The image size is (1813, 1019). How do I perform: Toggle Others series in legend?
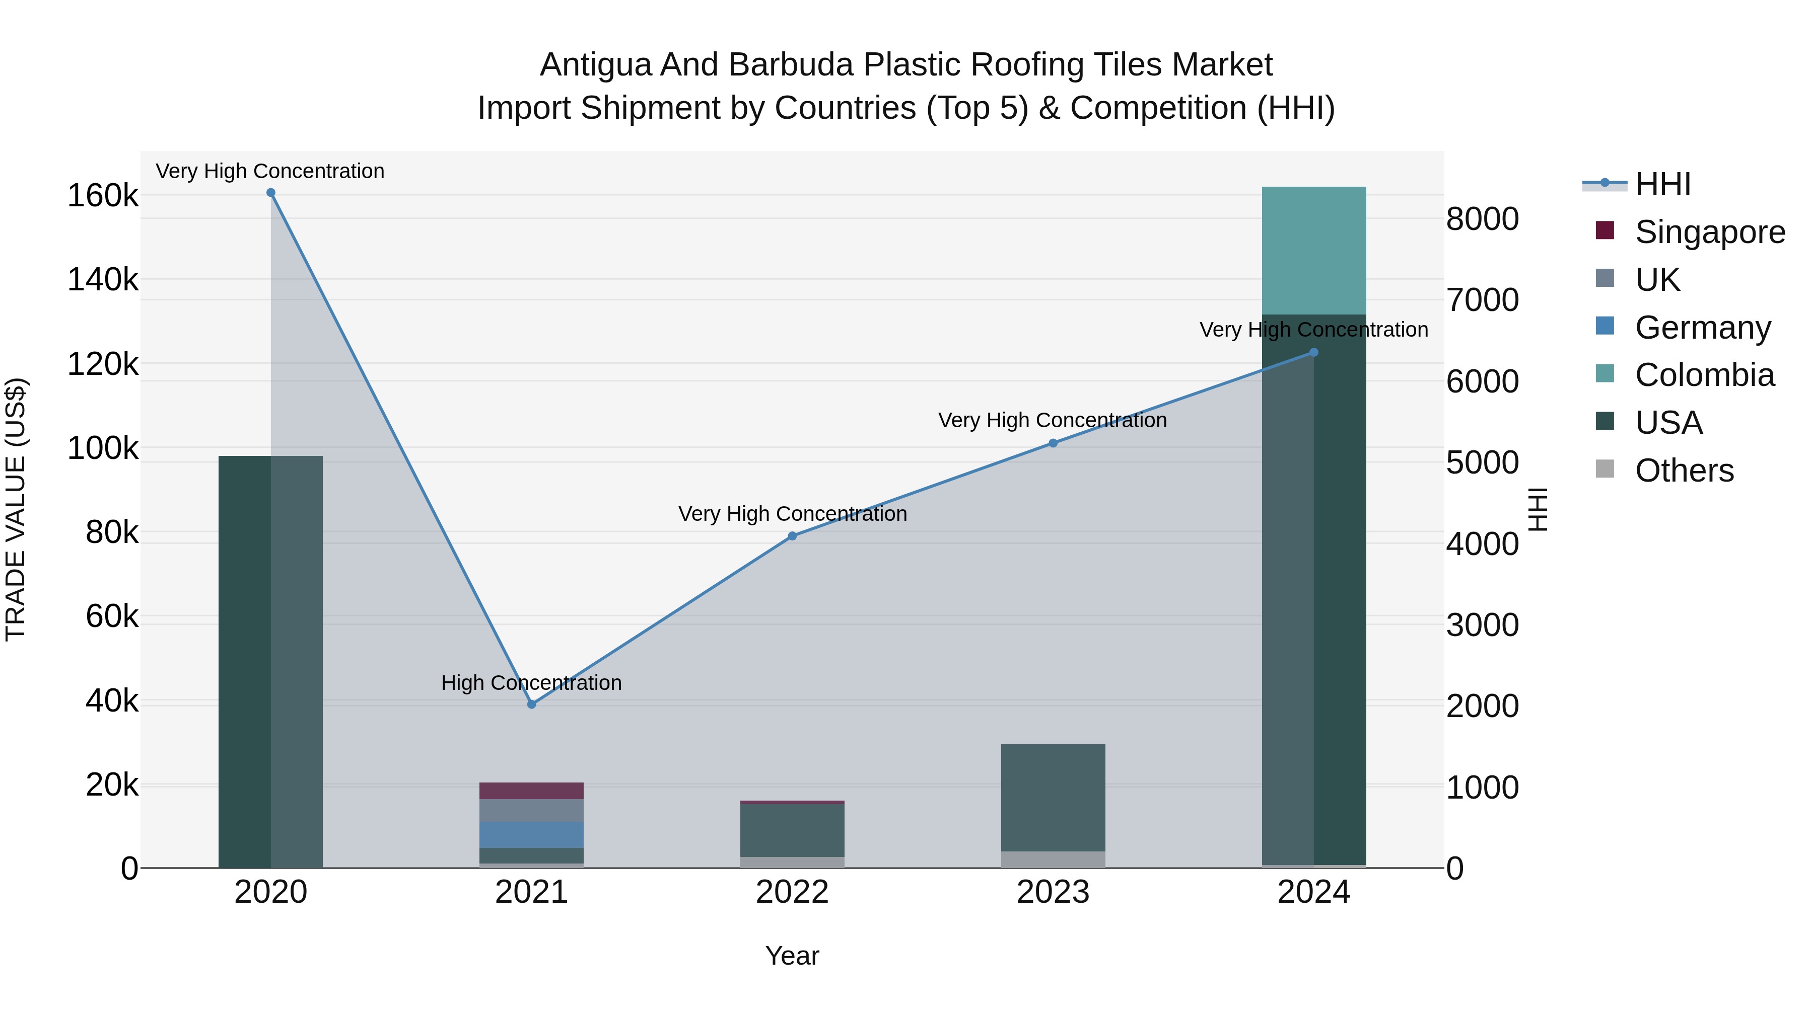[x=1665, y=471]
